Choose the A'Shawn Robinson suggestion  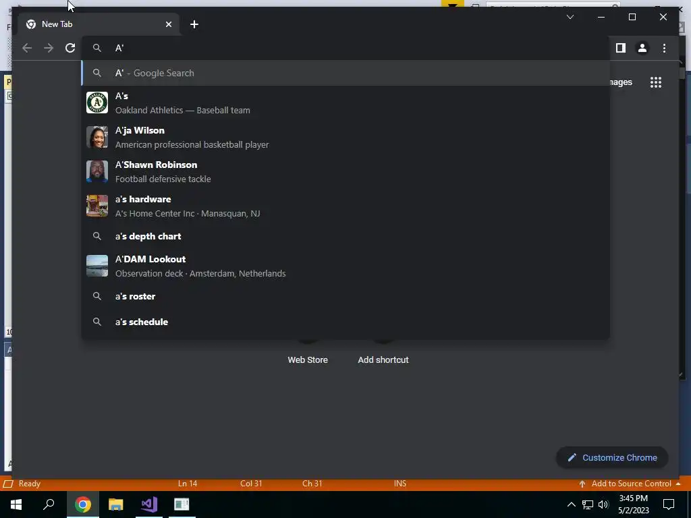pos(345,171)
